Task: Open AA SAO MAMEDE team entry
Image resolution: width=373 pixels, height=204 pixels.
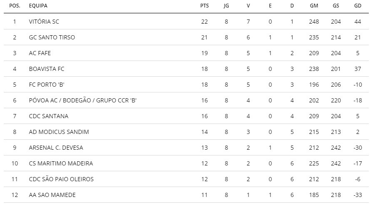Action: (x=52, y=195)
